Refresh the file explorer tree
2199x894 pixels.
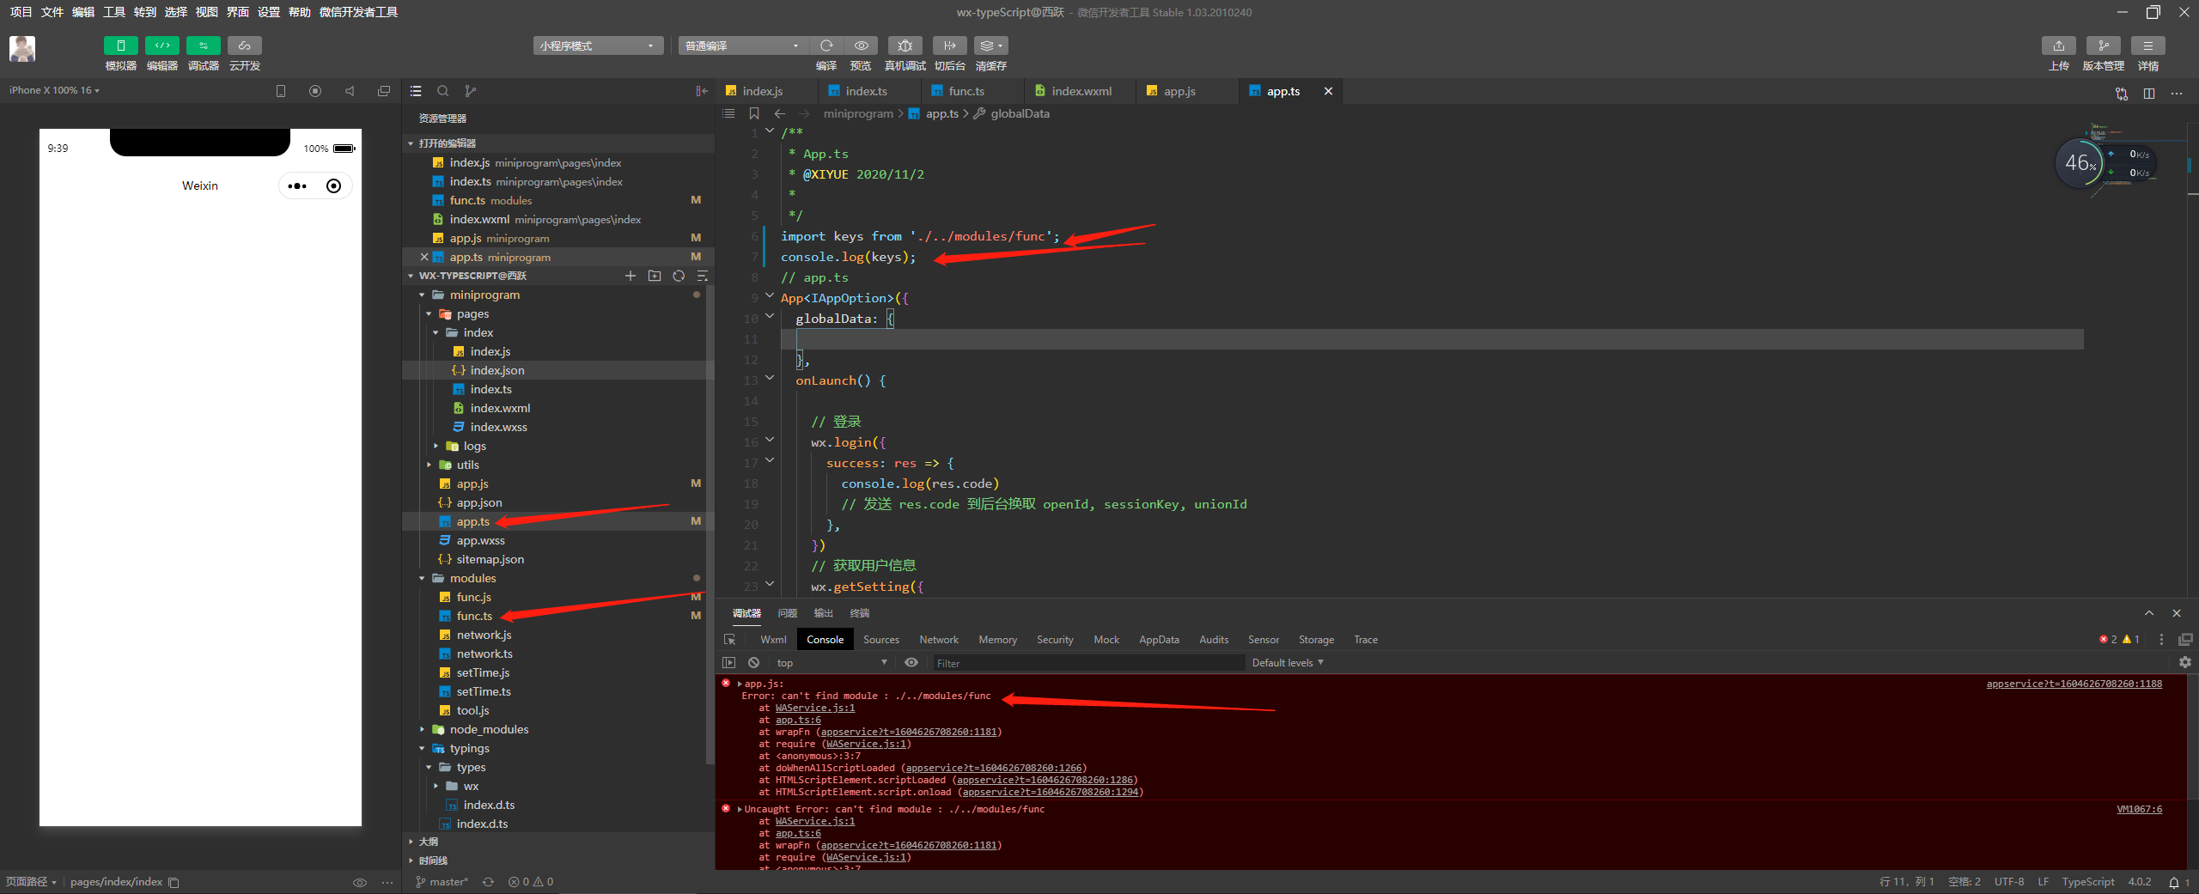point(679,276)
